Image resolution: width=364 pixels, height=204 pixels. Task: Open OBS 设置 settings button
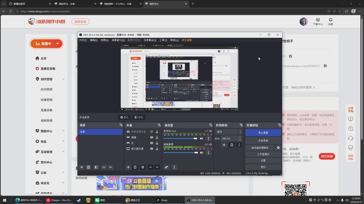tap(263, 160)
